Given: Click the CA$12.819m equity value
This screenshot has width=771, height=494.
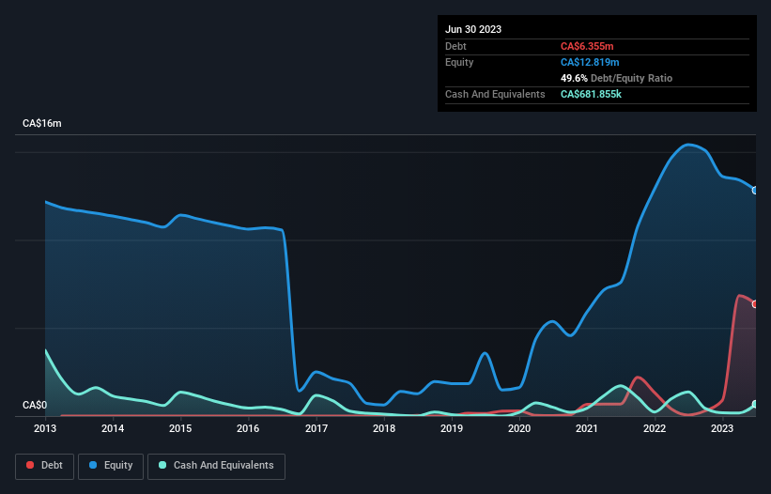Looking at the screenshot, I should pyautogui.click(x=590, y=62).
